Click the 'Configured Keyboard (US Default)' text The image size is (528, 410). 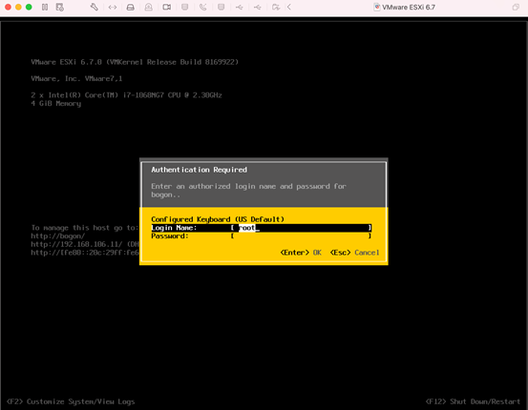[218, 219]
